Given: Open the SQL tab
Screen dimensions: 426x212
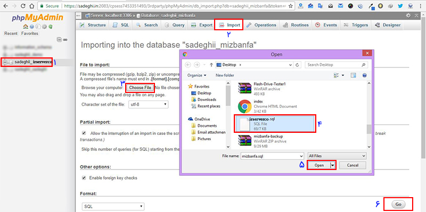Looking at the screenshot, I should (121, 25).
